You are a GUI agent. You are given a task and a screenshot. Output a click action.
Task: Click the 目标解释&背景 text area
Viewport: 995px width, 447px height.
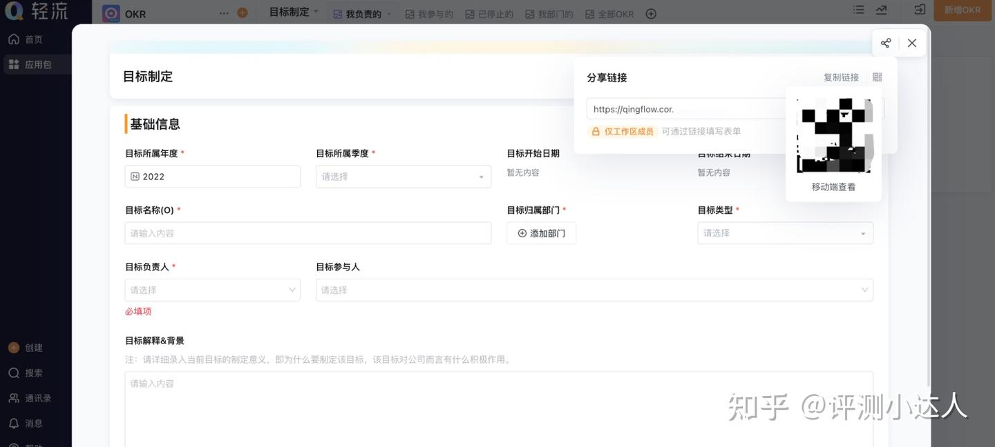coord(499,409)
